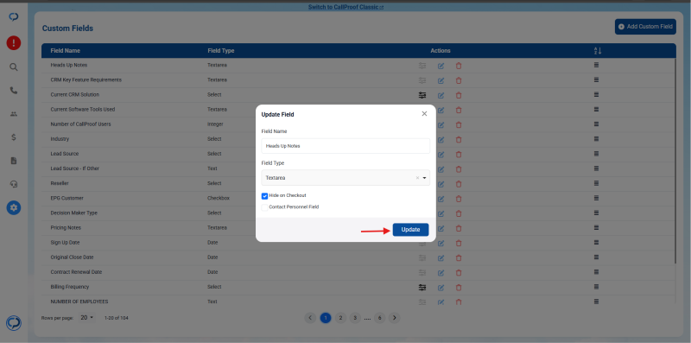Viewport: 691px width, 343px height.
Task: Open the settings gear icon in sidebar
Action: (x=14, y=207)
